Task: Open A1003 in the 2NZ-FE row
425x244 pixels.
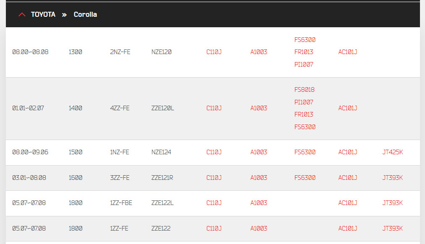Action: 258,52
